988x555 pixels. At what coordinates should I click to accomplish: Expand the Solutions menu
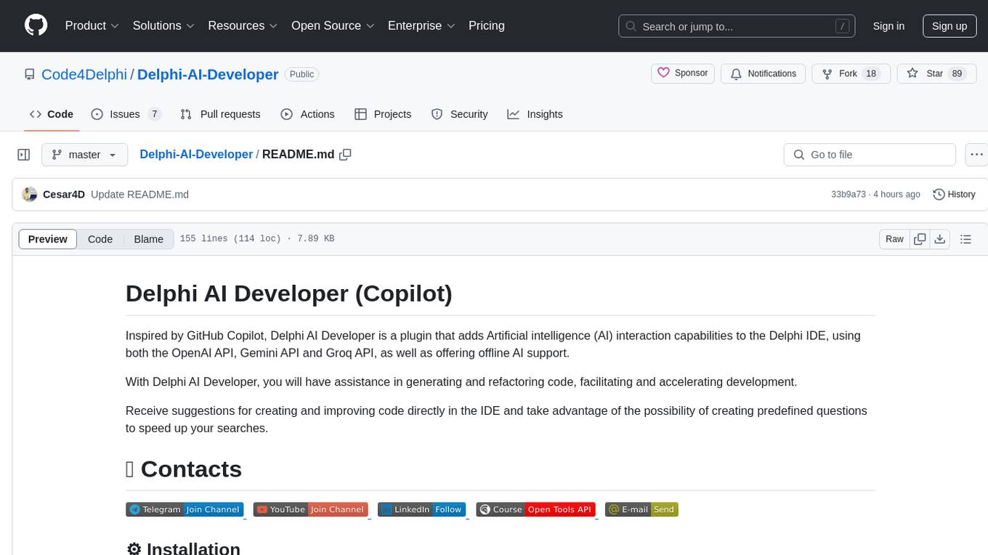click(163, 25)
